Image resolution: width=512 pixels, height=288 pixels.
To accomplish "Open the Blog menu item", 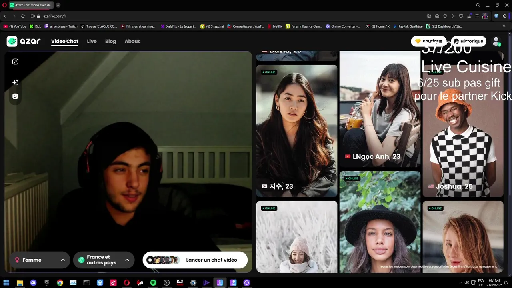I will tap(110, 41).
